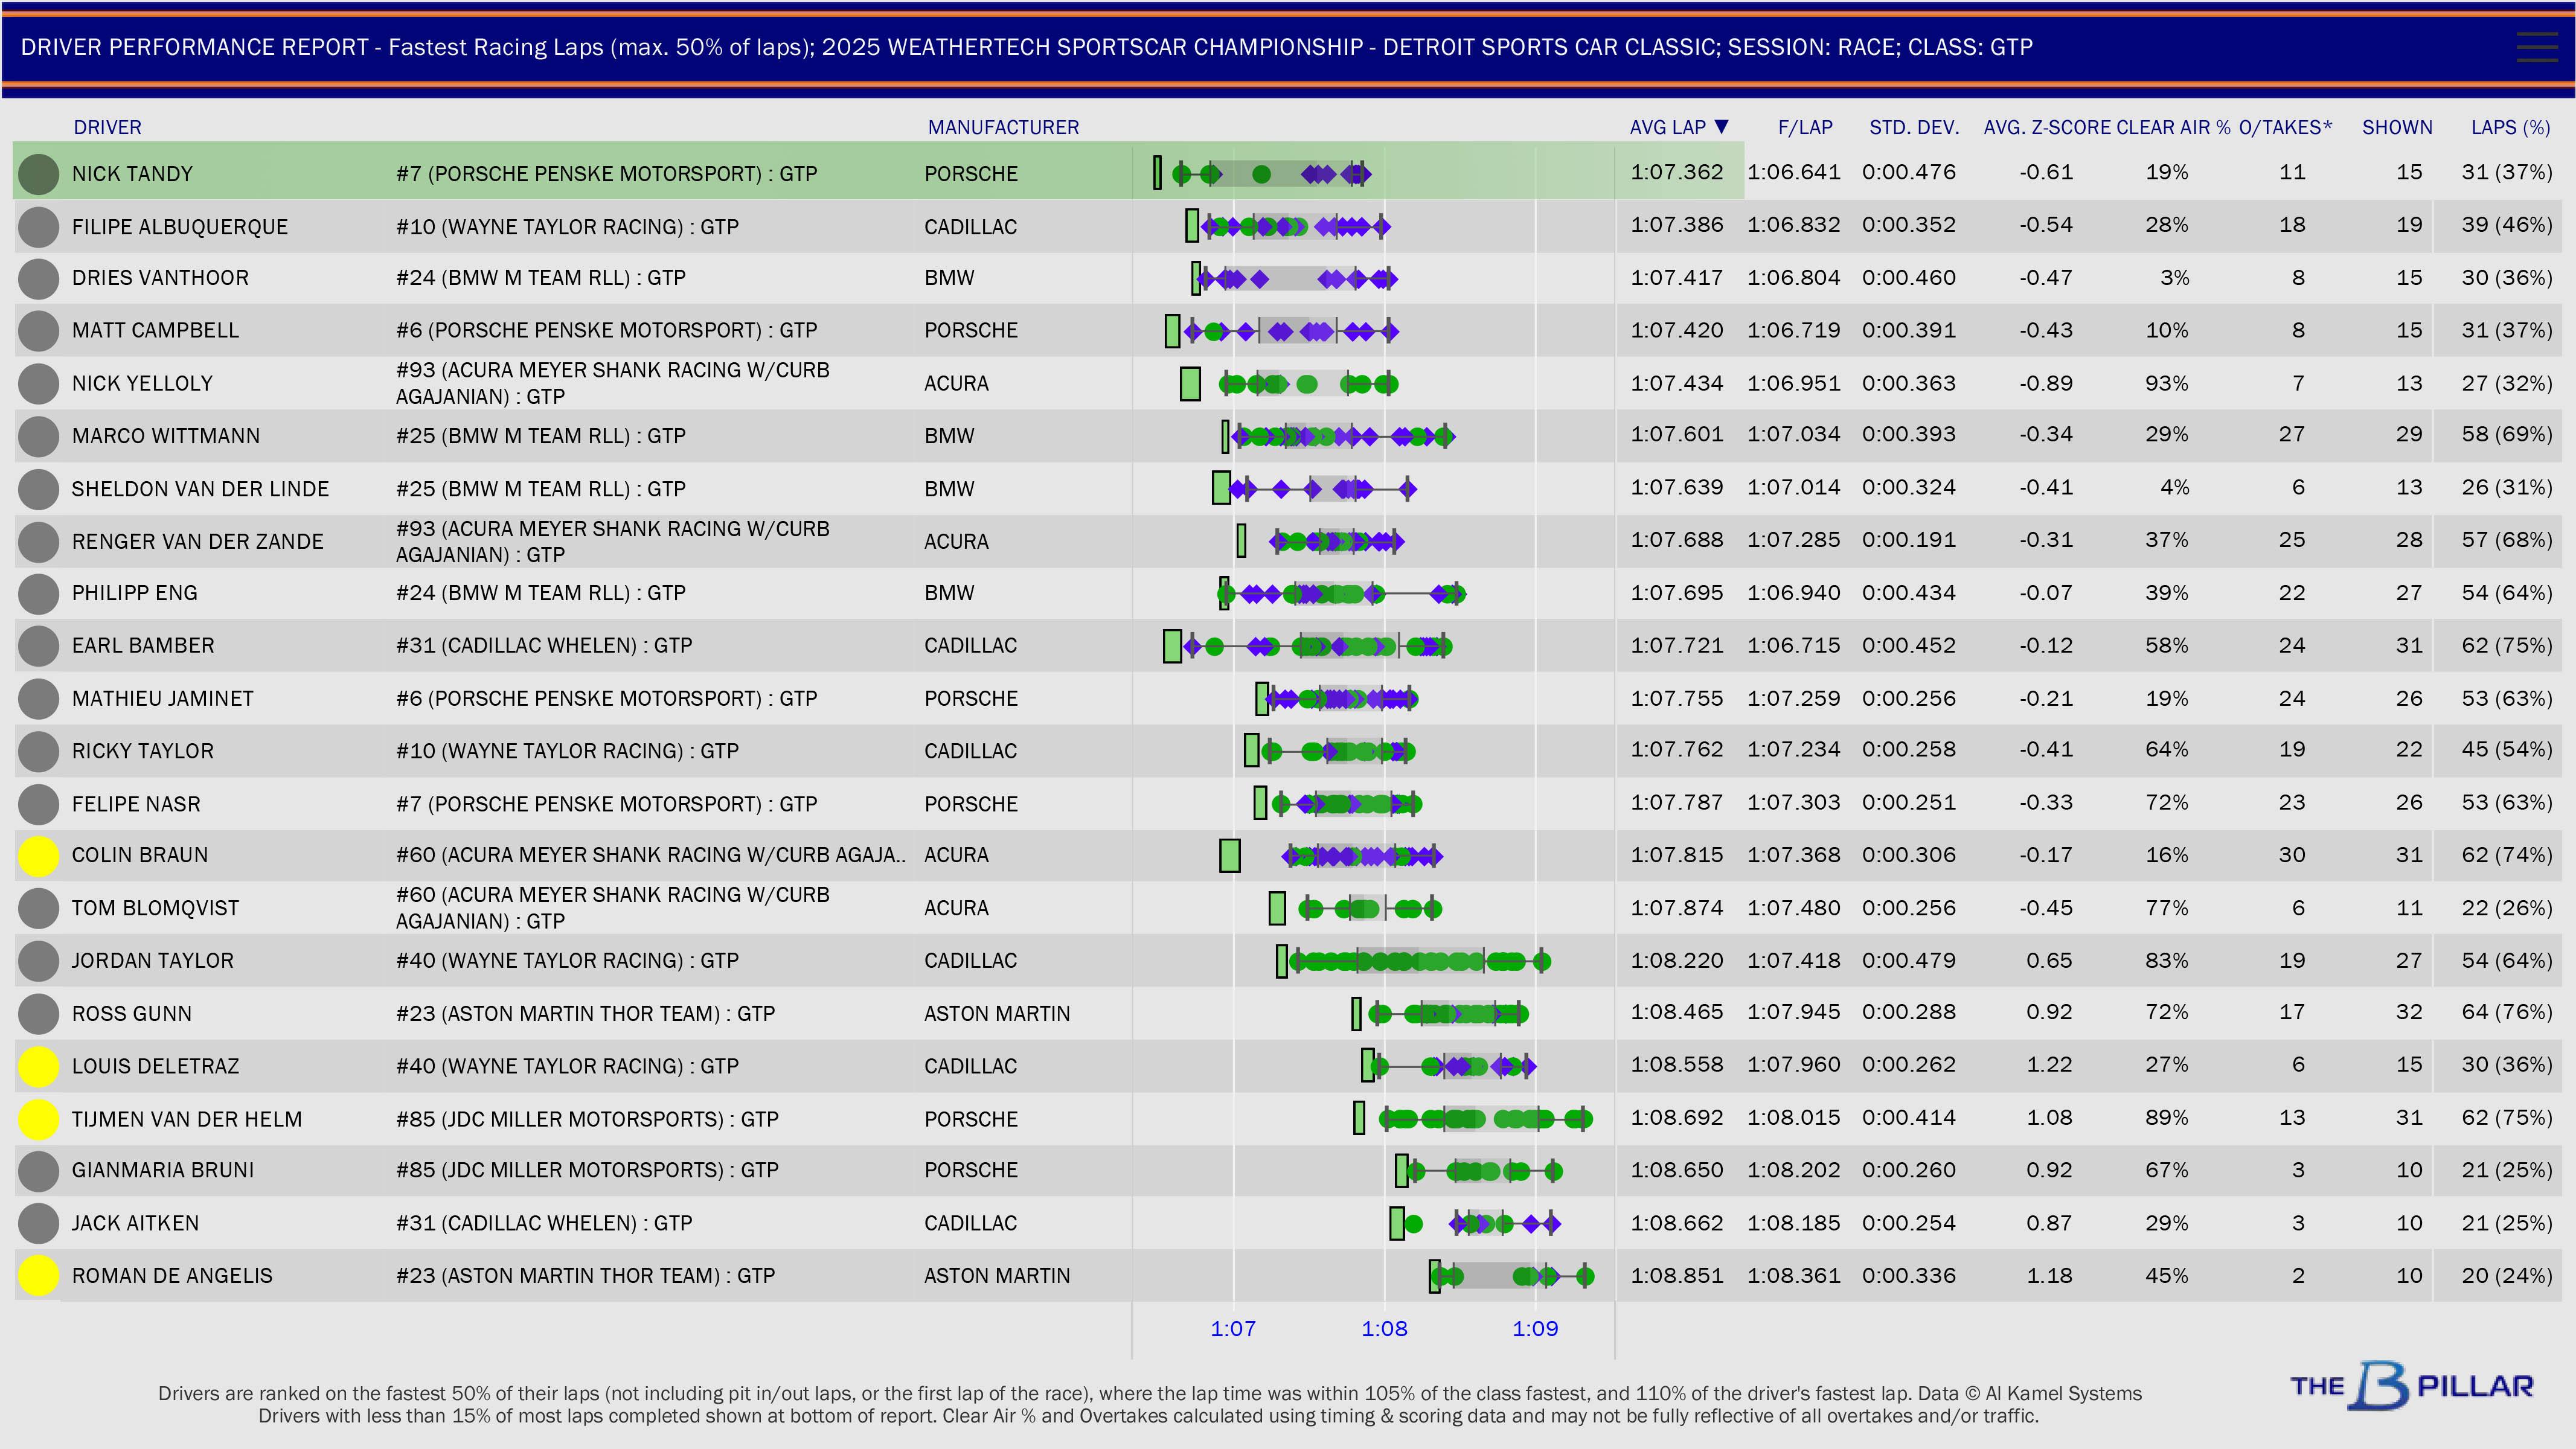2576x1449 pixels.
Task: Sort by the SHOWN column header
Action: 2397,127
